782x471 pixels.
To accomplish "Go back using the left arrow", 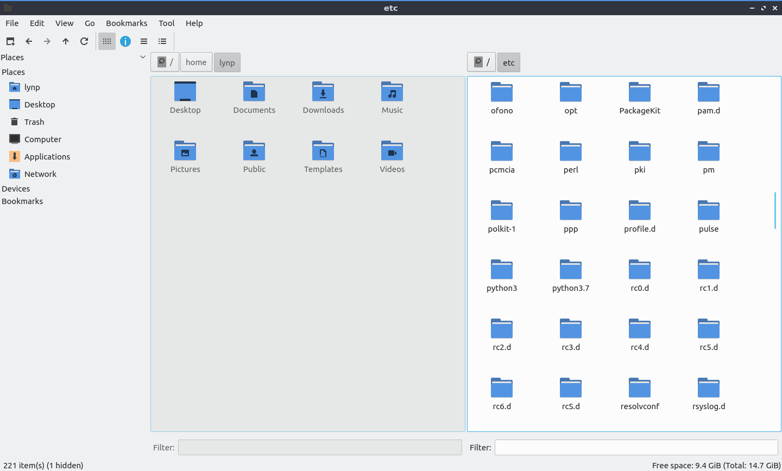I will (29, 41).
